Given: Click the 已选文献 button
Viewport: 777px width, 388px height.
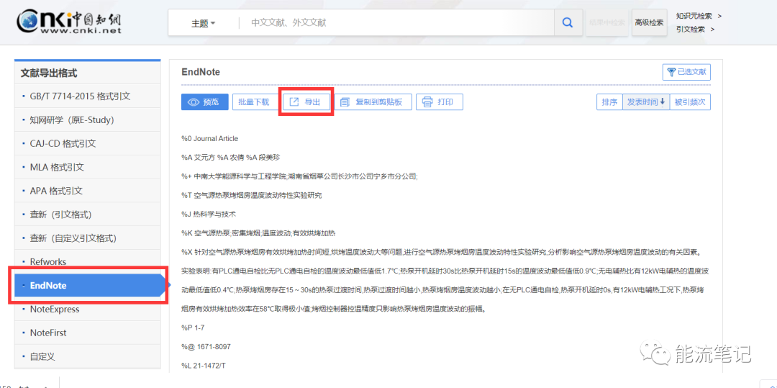Looking at the screenshot, I should pos(686,73).
